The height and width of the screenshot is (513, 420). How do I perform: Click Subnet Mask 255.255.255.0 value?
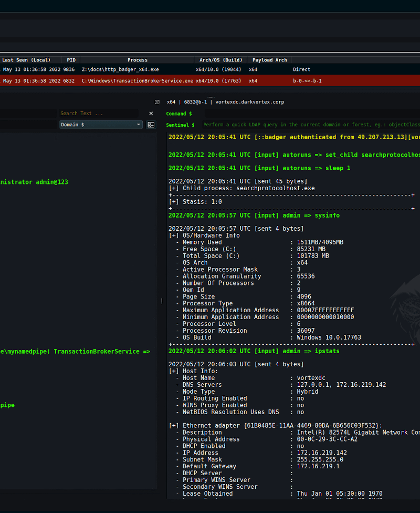pos(320,459)
